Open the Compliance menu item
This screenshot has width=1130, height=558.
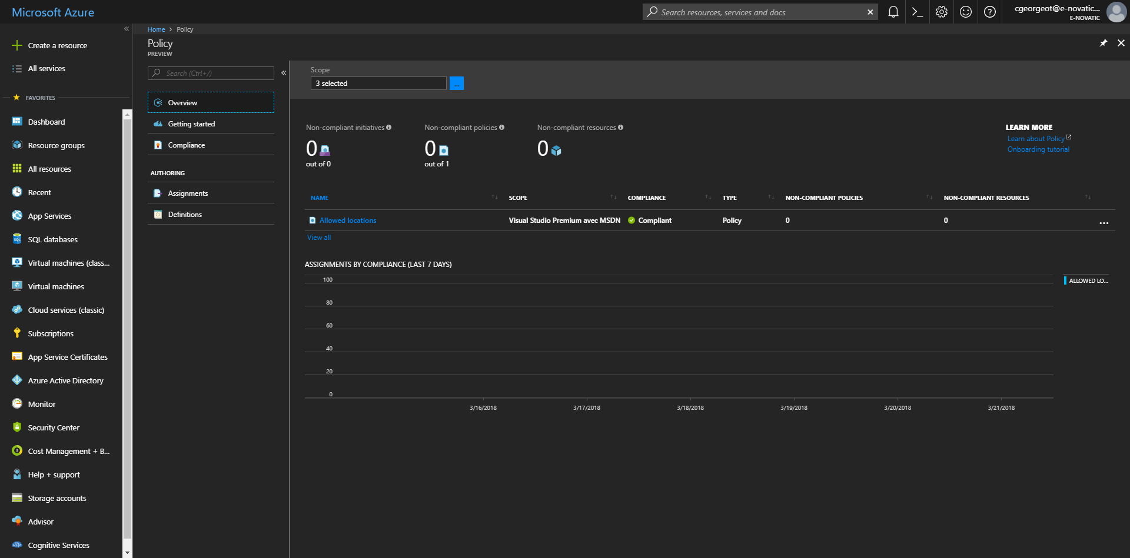[x=186, y=145]
